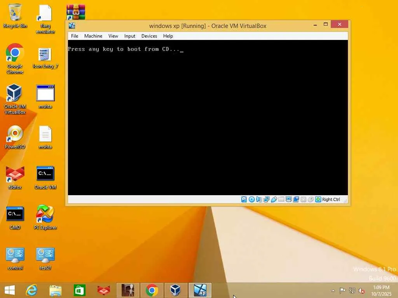Image resolution: width=398 pixels, height=298 pixels.
Task: Click the network adapters indicator in status bar
Action: (x=266, y=199)
